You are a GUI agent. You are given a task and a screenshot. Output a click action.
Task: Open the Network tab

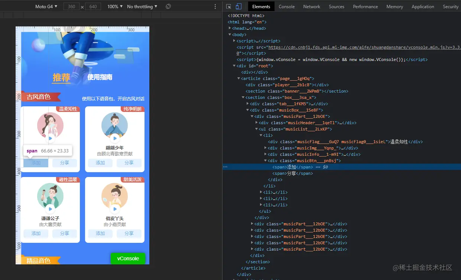pyautogui.click(x=312, y=6)
